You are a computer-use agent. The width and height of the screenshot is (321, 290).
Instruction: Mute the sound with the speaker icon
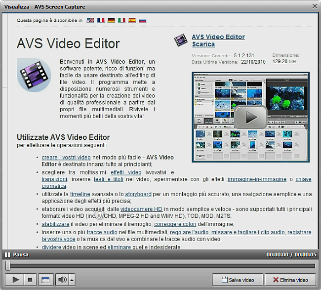62,280
